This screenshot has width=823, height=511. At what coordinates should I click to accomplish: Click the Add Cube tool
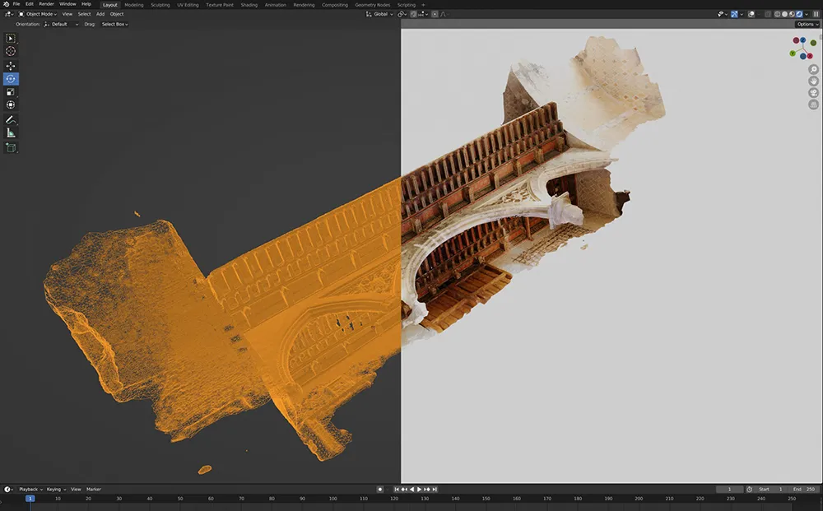11,148
